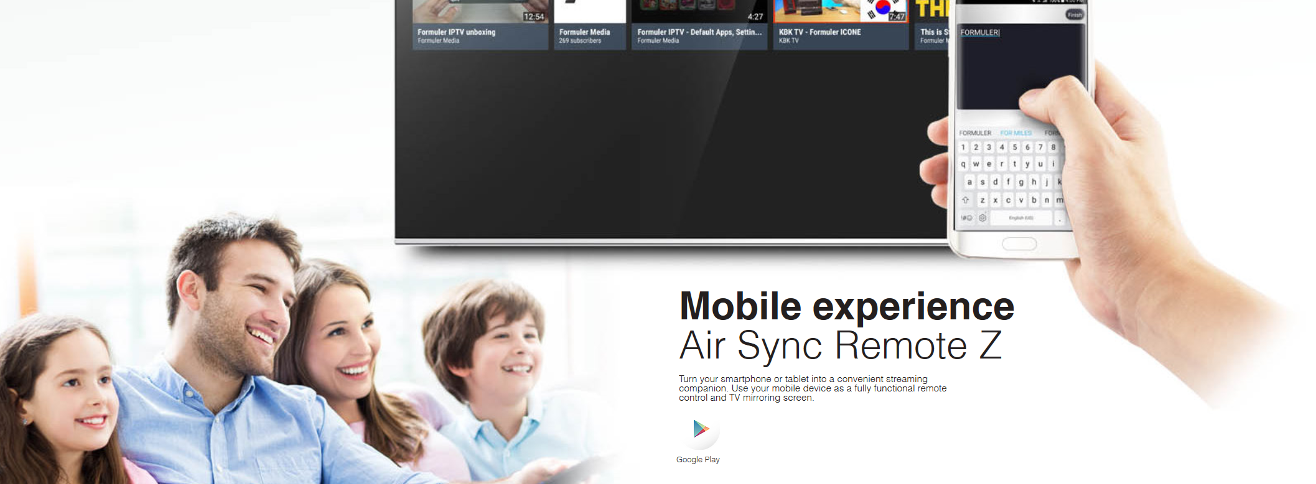Tap the phone's physical home button
Image resolution: width=1316 pixels, height=484 pixels.
pyautogui.click(x=1019, y=244)
